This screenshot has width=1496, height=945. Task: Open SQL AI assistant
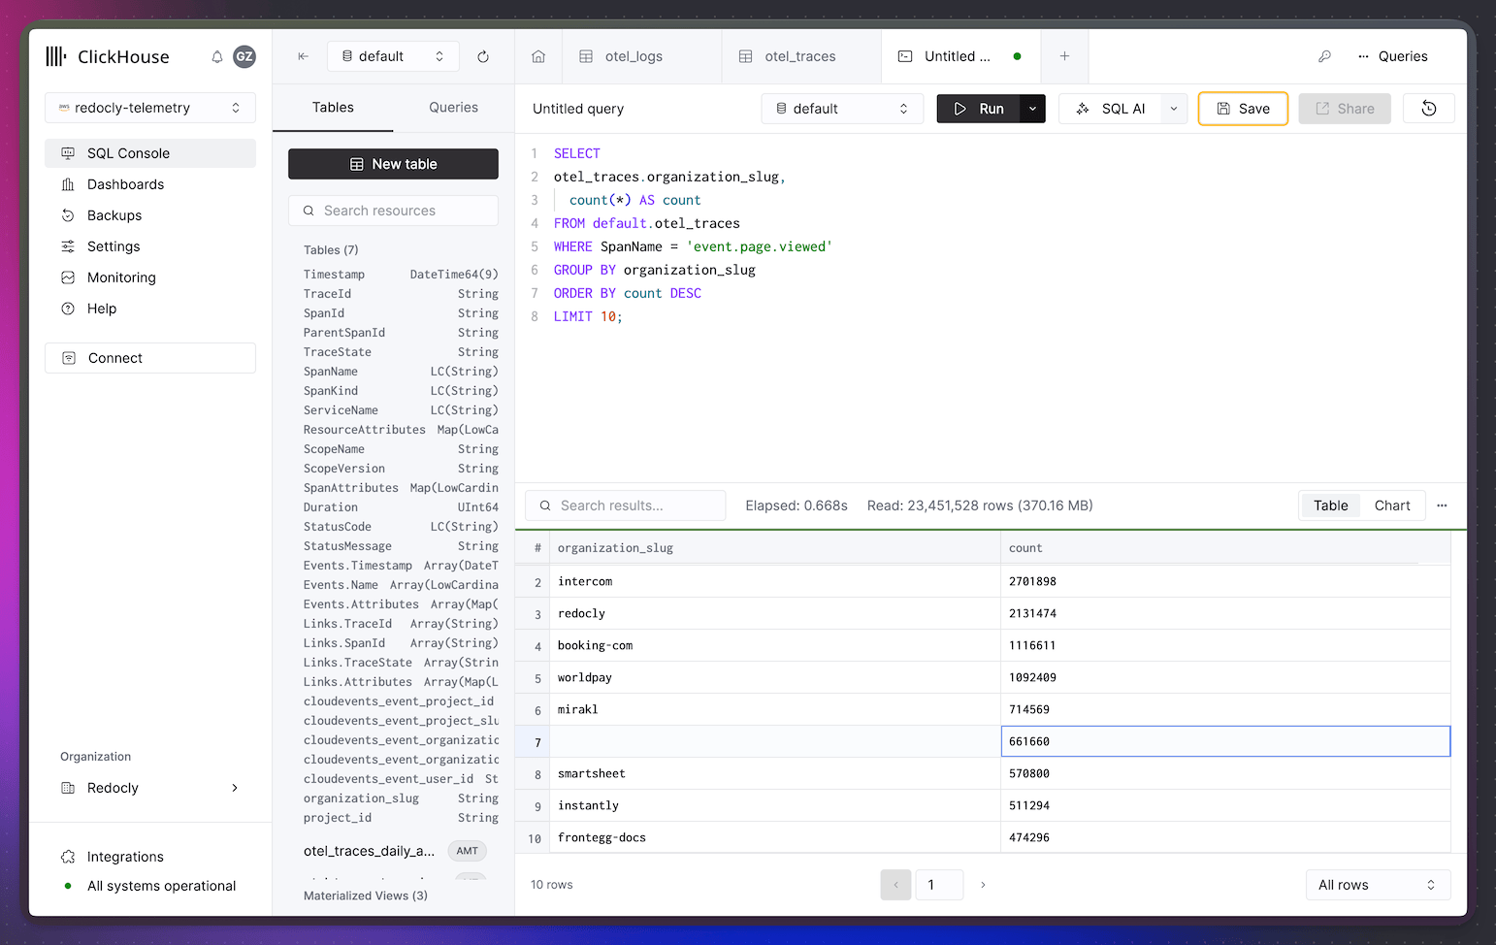pyautogui.click(x=1111, y=109)
